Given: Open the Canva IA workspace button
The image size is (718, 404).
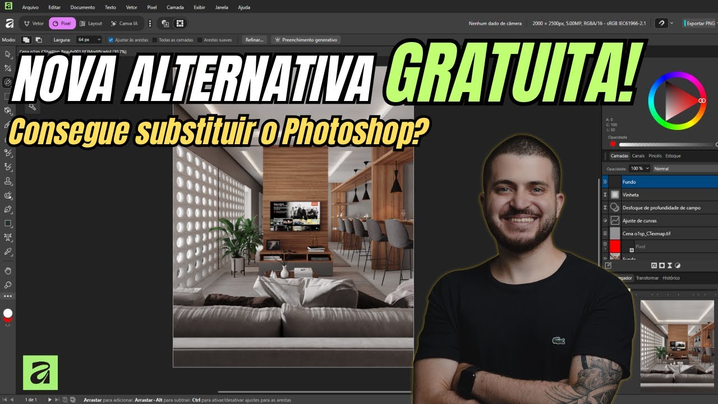Looking at the screenshot, I should coord(124,24).
